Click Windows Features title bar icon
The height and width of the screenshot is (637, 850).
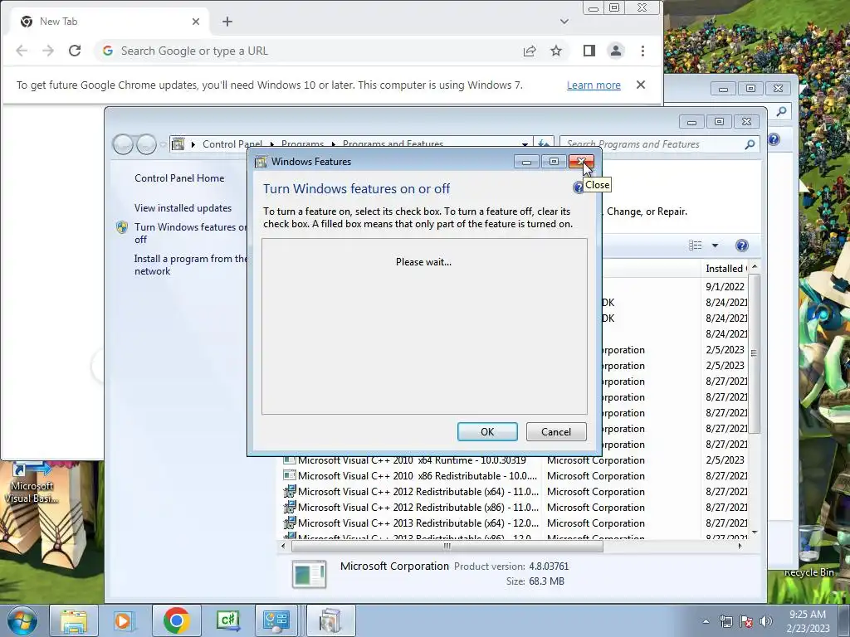pyautogui.click(x=261, y=162)
